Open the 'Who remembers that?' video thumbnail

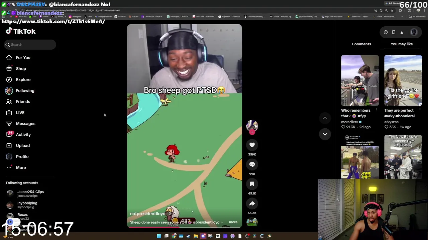(x=360, y=80)
